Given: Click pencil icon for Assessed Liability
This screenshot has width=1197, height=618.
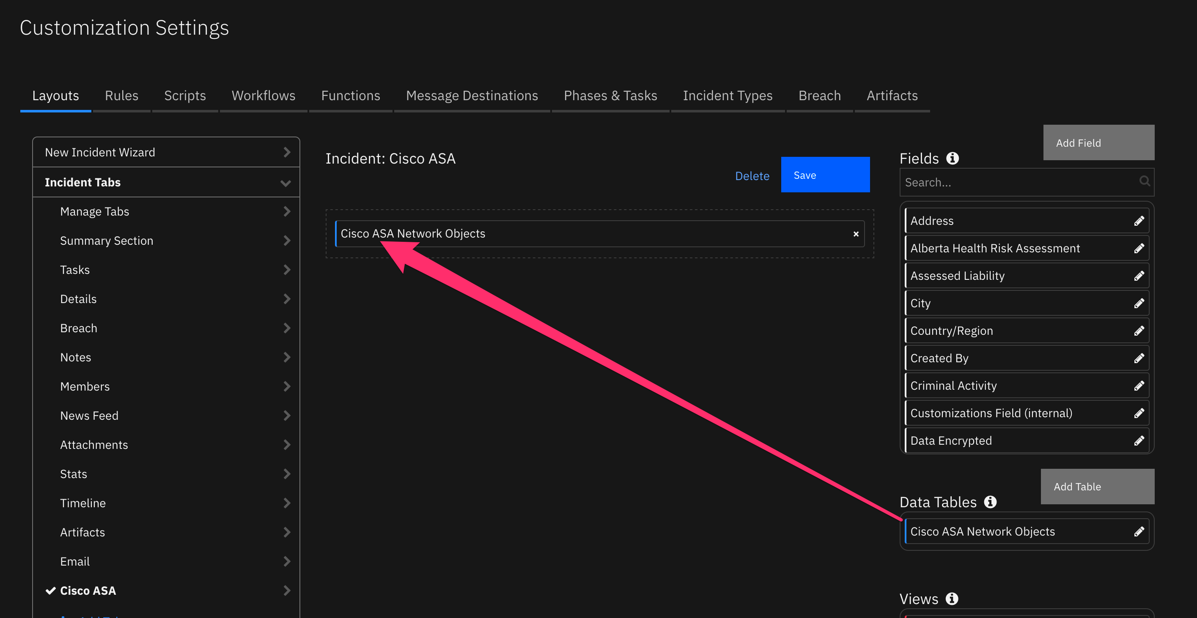Looking at the screenshot, I should (1139, 276).
